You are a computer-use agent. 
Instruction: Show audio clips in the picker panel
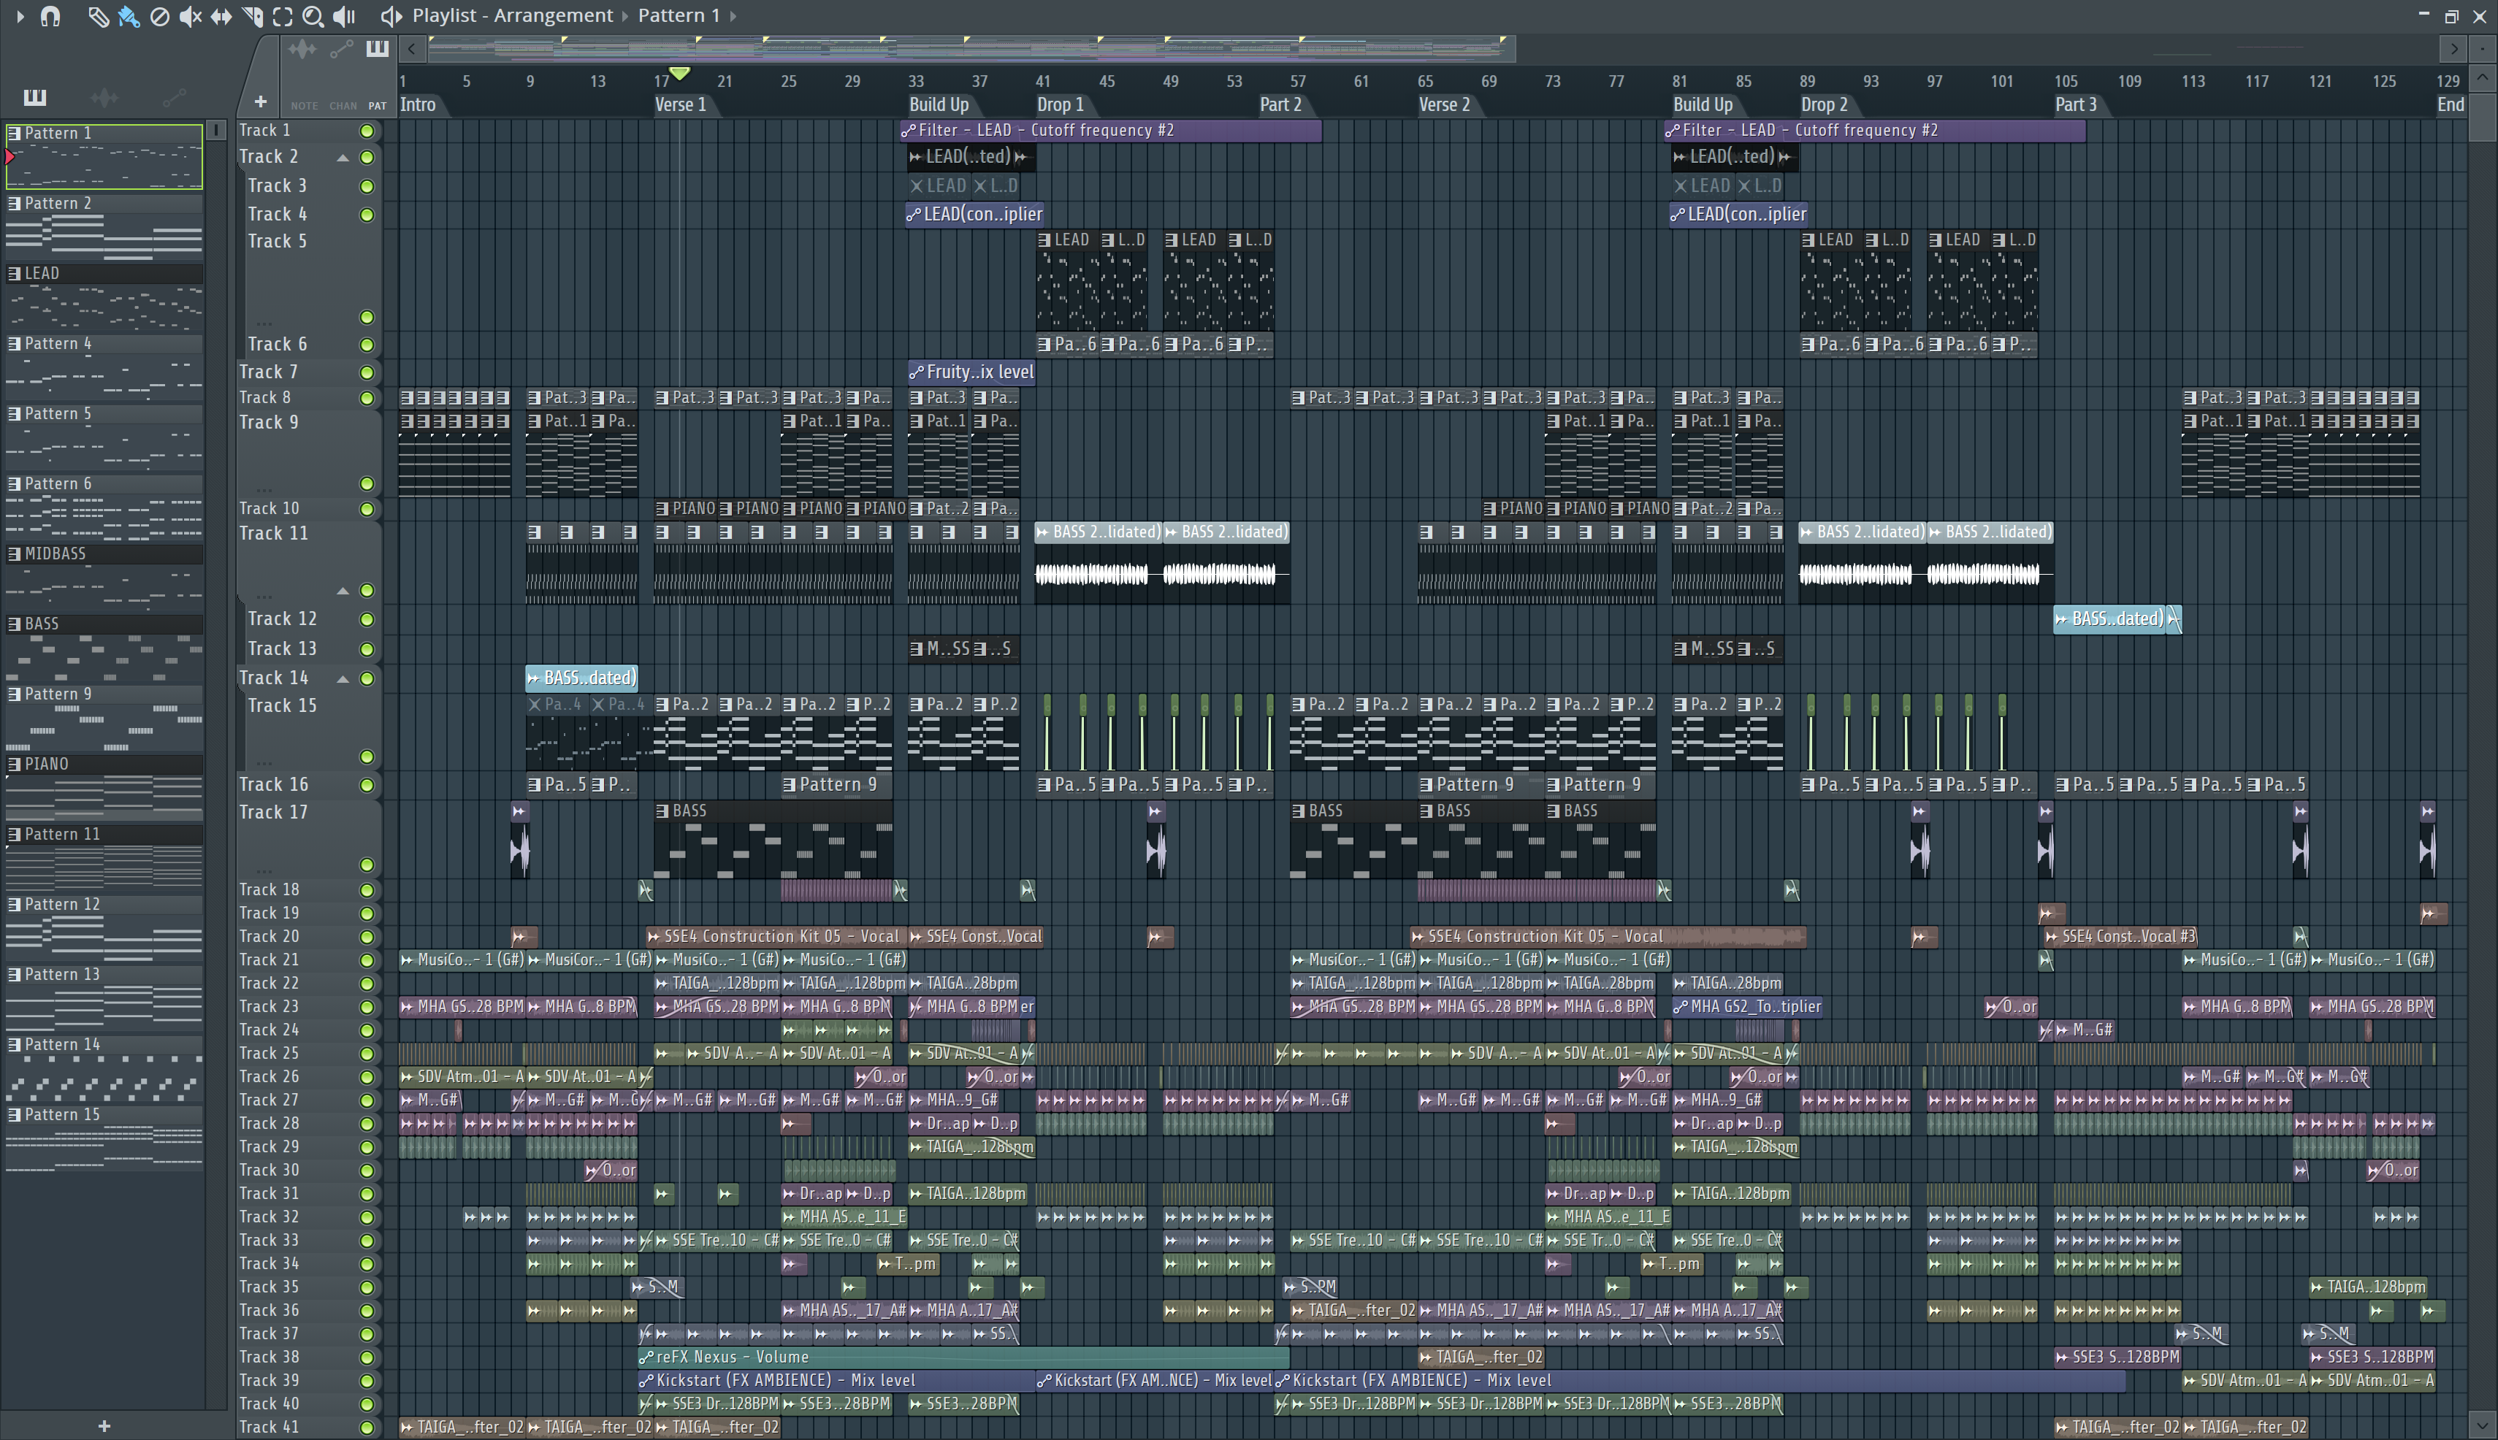pos(104,97)
